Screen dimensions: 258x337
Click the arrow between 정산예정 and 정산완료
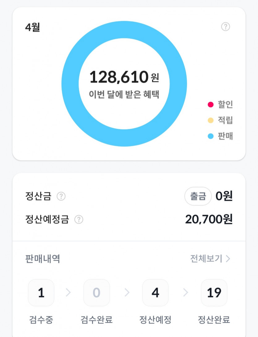pos(185,293)
